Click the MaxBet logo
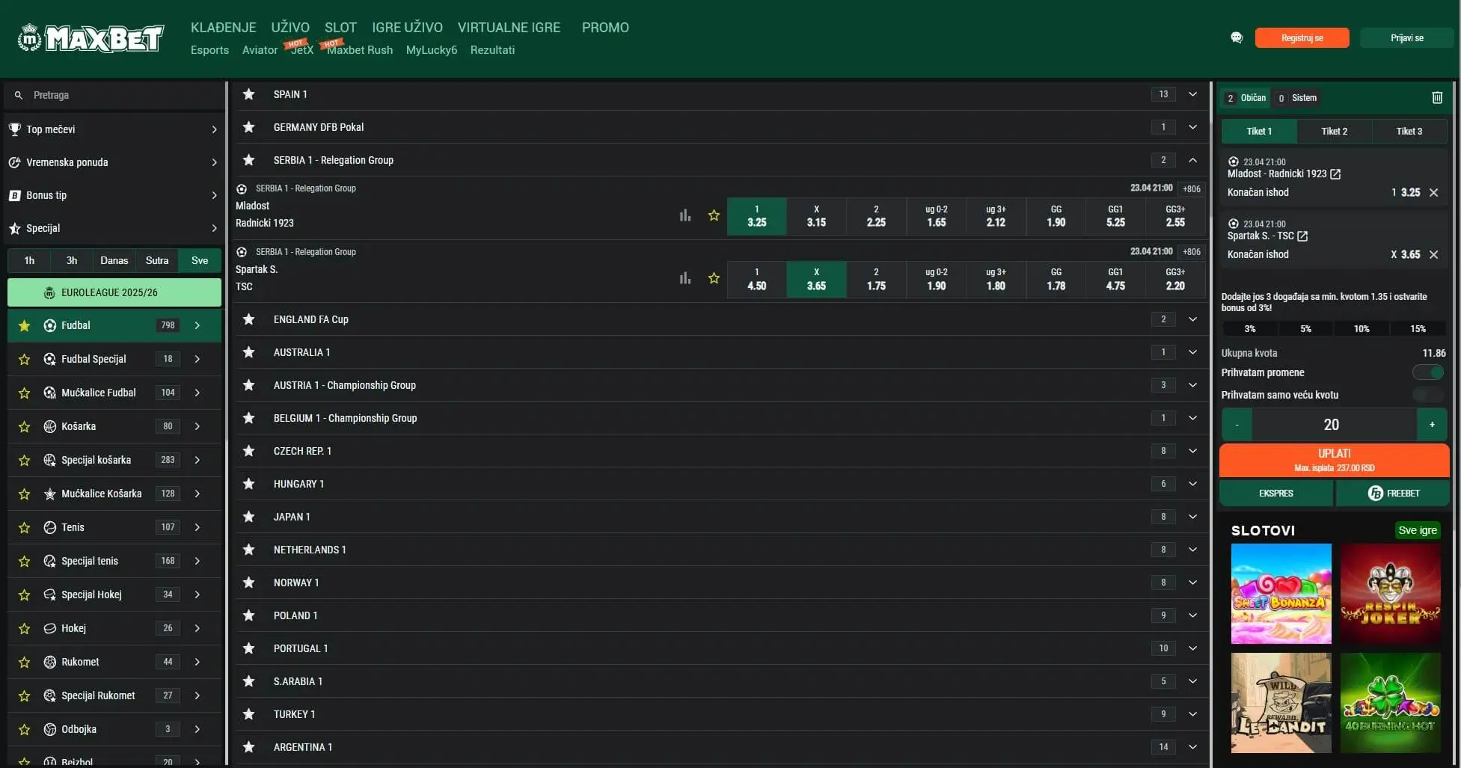The width and height of the screenshot is (1461, 768). coord(91,37)
